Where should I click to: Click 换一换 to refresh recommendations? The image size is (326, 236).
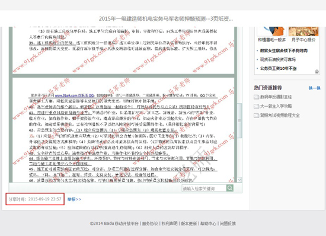click(x=314, y=88)
